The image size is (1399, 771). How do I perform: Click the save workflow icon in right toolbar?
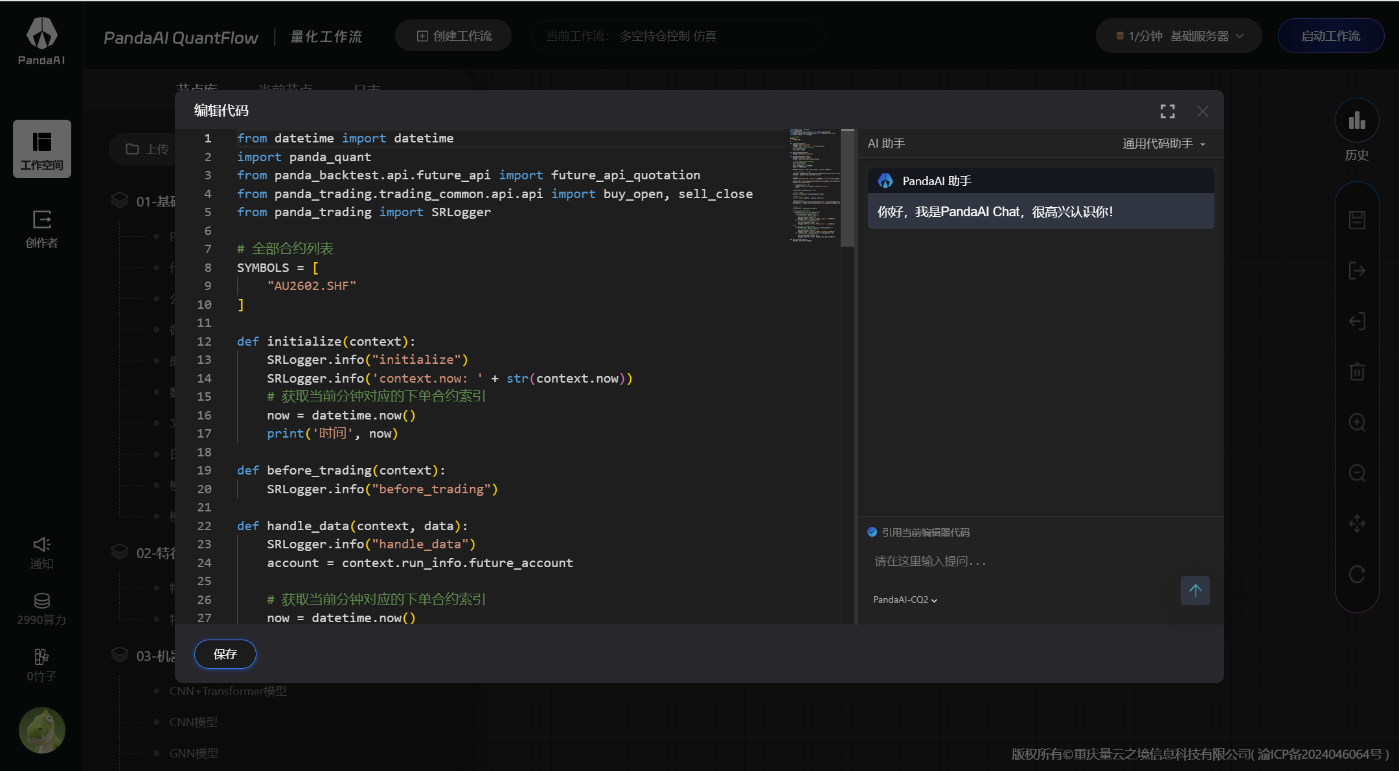tap(1357, 220)
